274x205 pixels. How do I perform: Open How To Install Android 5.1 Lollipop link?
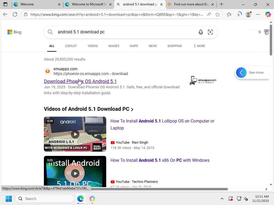(x=162, y=124)
